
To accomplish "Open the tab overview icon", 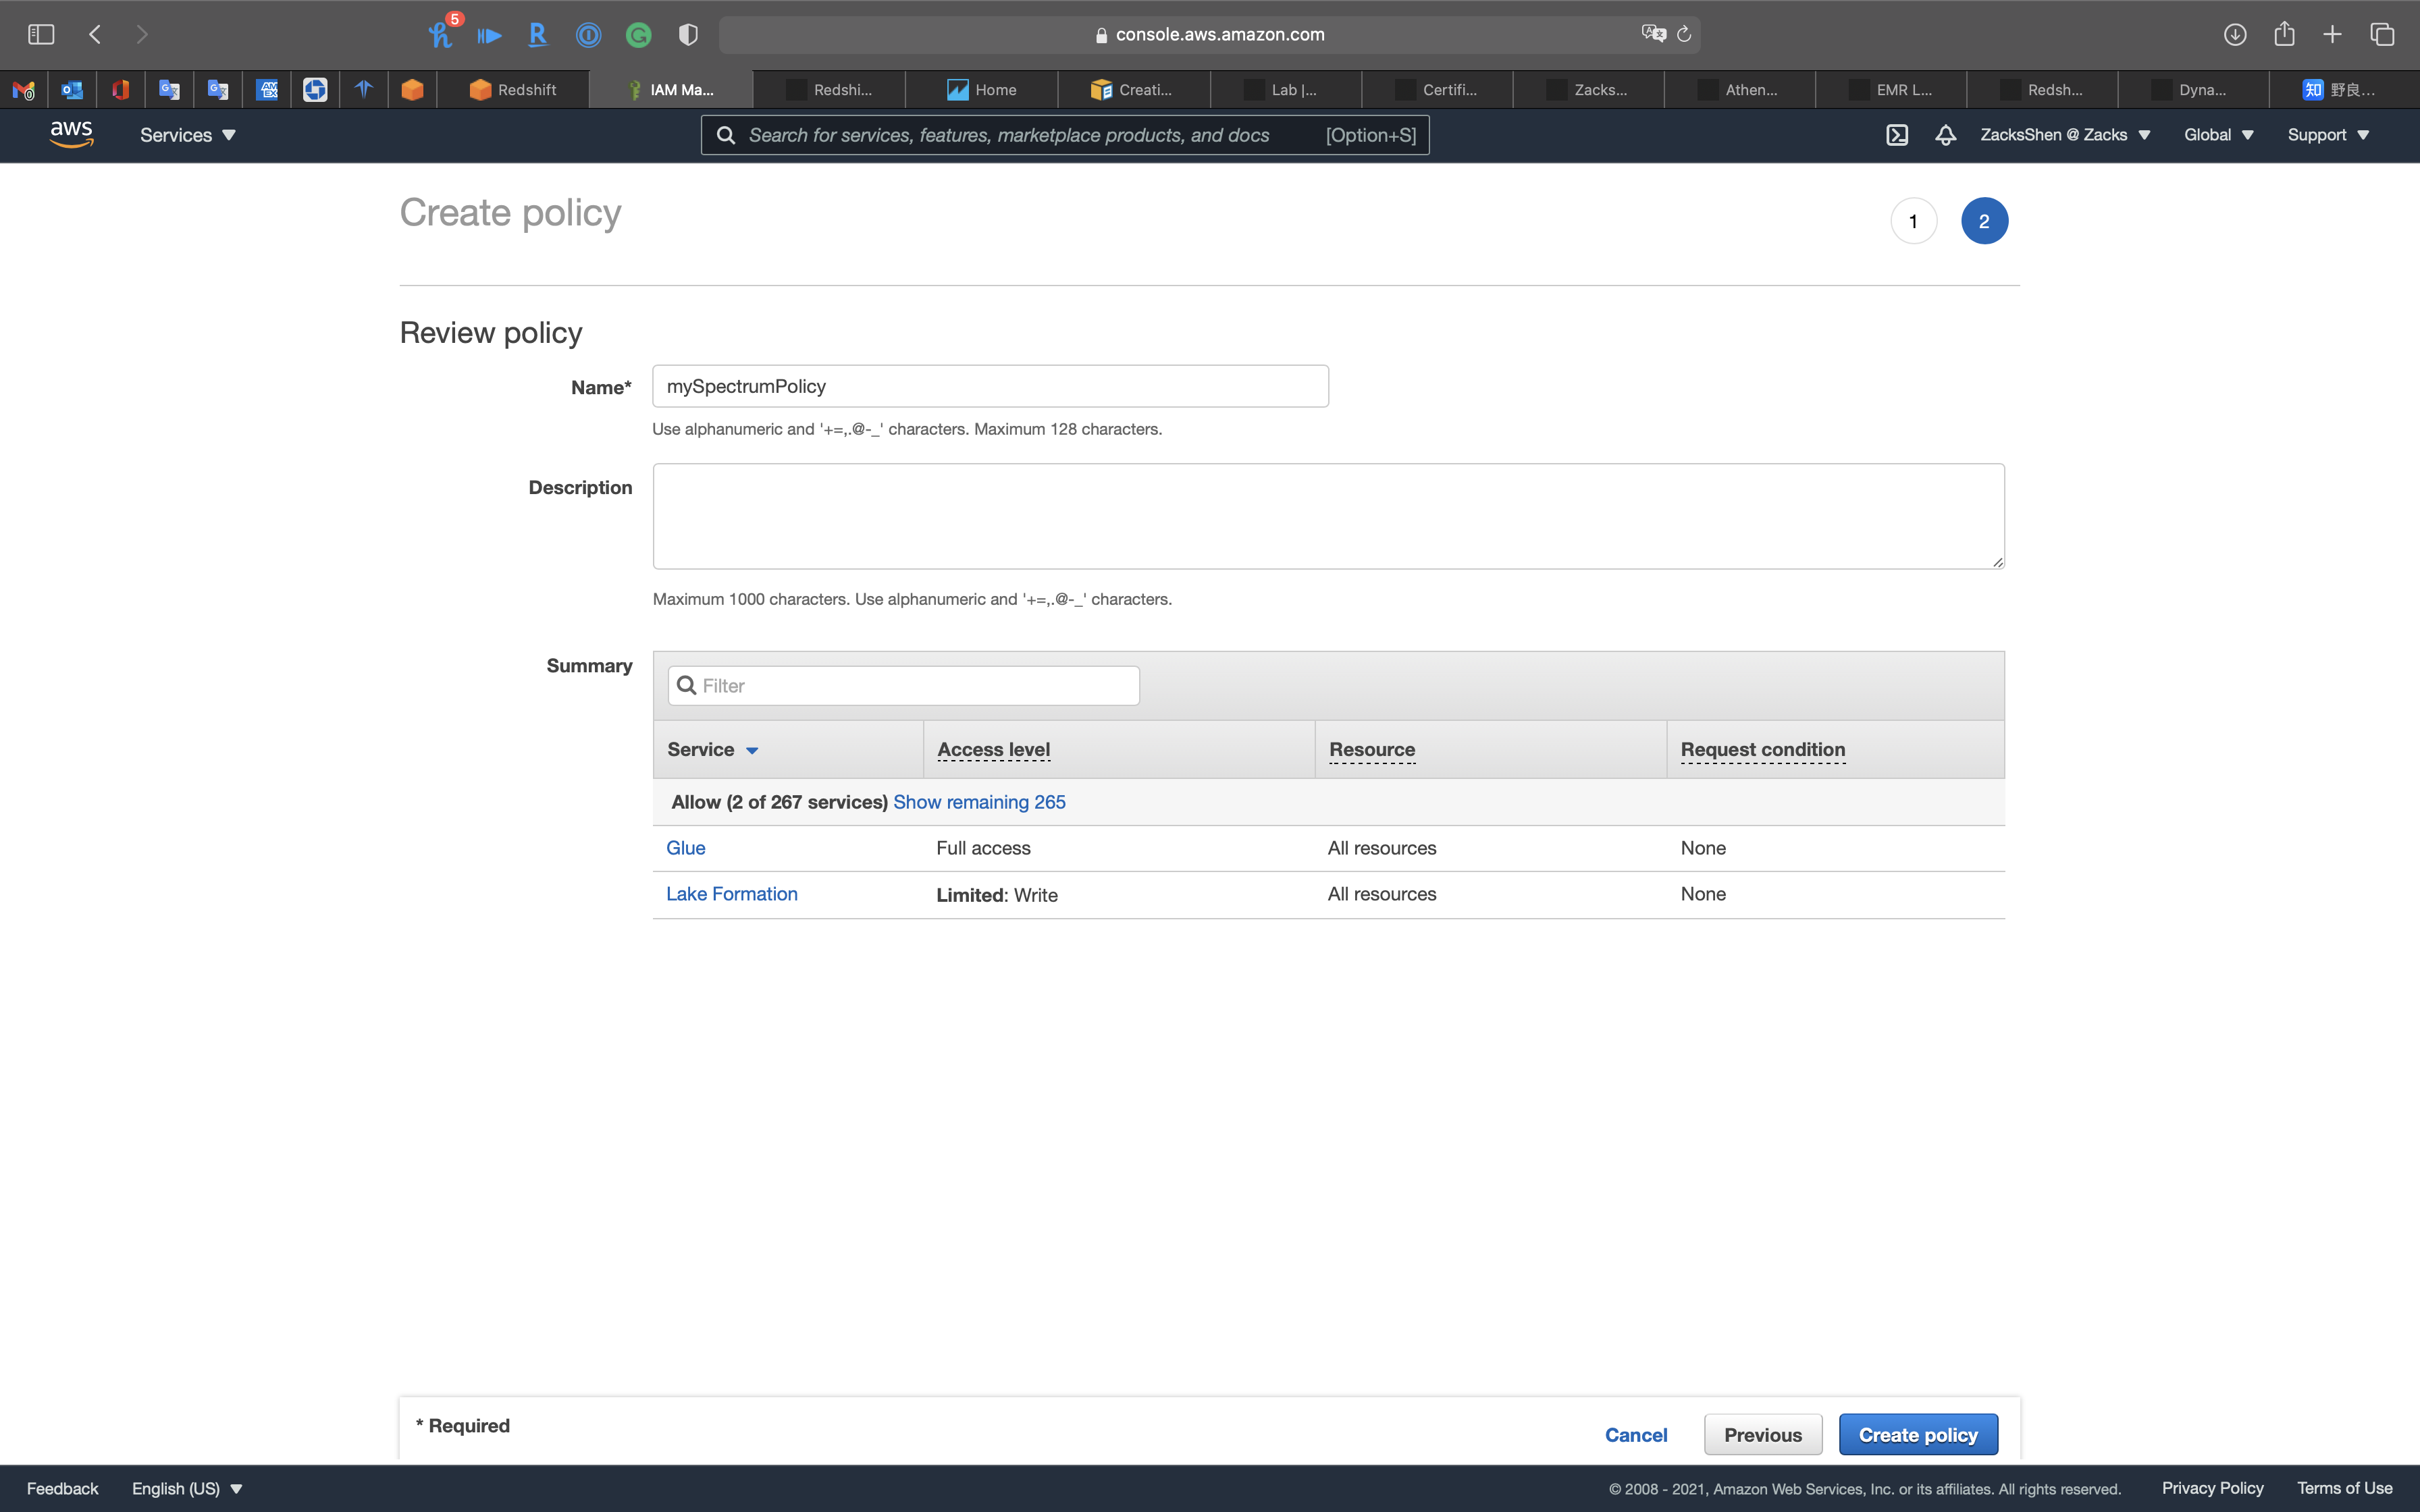I will (x=2382, y=35).
